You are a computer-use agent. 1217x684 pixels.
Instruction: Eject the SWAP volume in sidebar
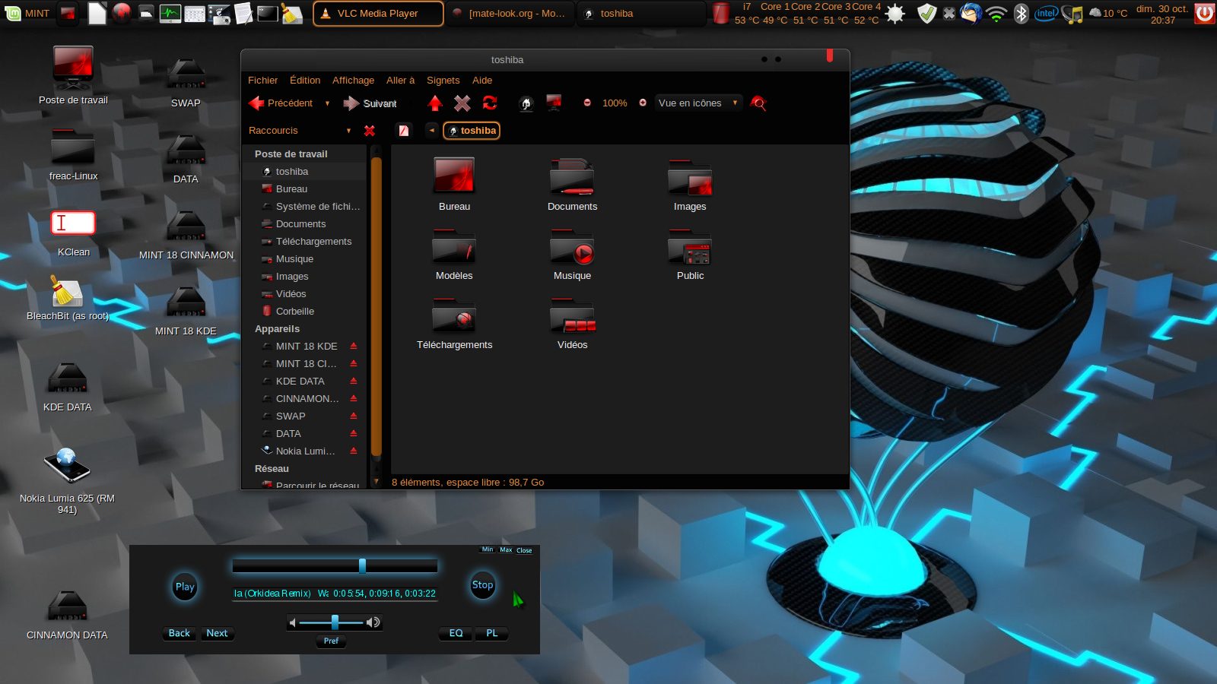tap(354, 416)
